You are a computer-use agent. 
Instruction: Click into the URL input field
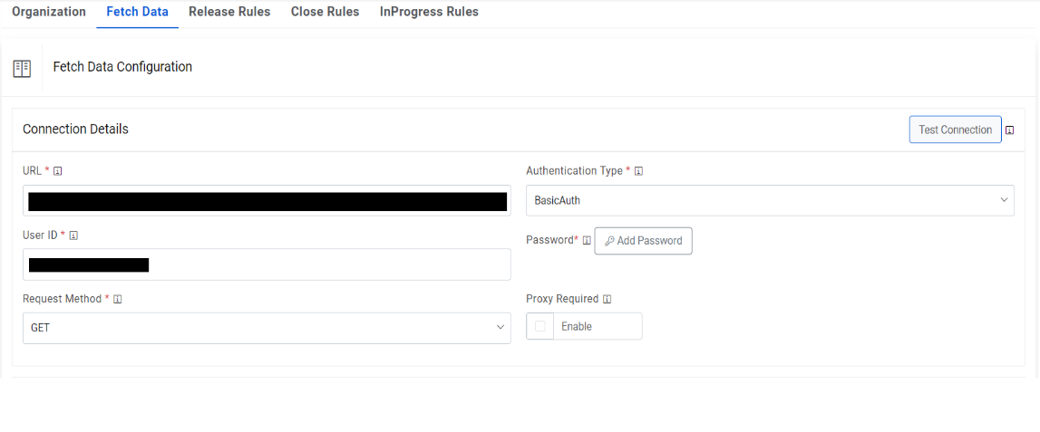click(x=267, y=201)
